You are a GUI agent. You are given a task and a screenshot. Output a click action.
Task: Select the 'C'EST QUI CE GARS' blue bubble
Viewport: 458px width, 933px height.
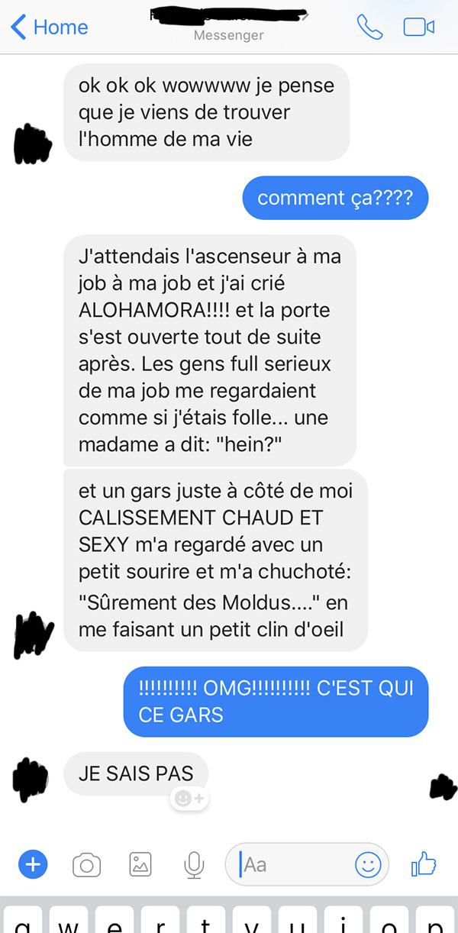[276, 701]
